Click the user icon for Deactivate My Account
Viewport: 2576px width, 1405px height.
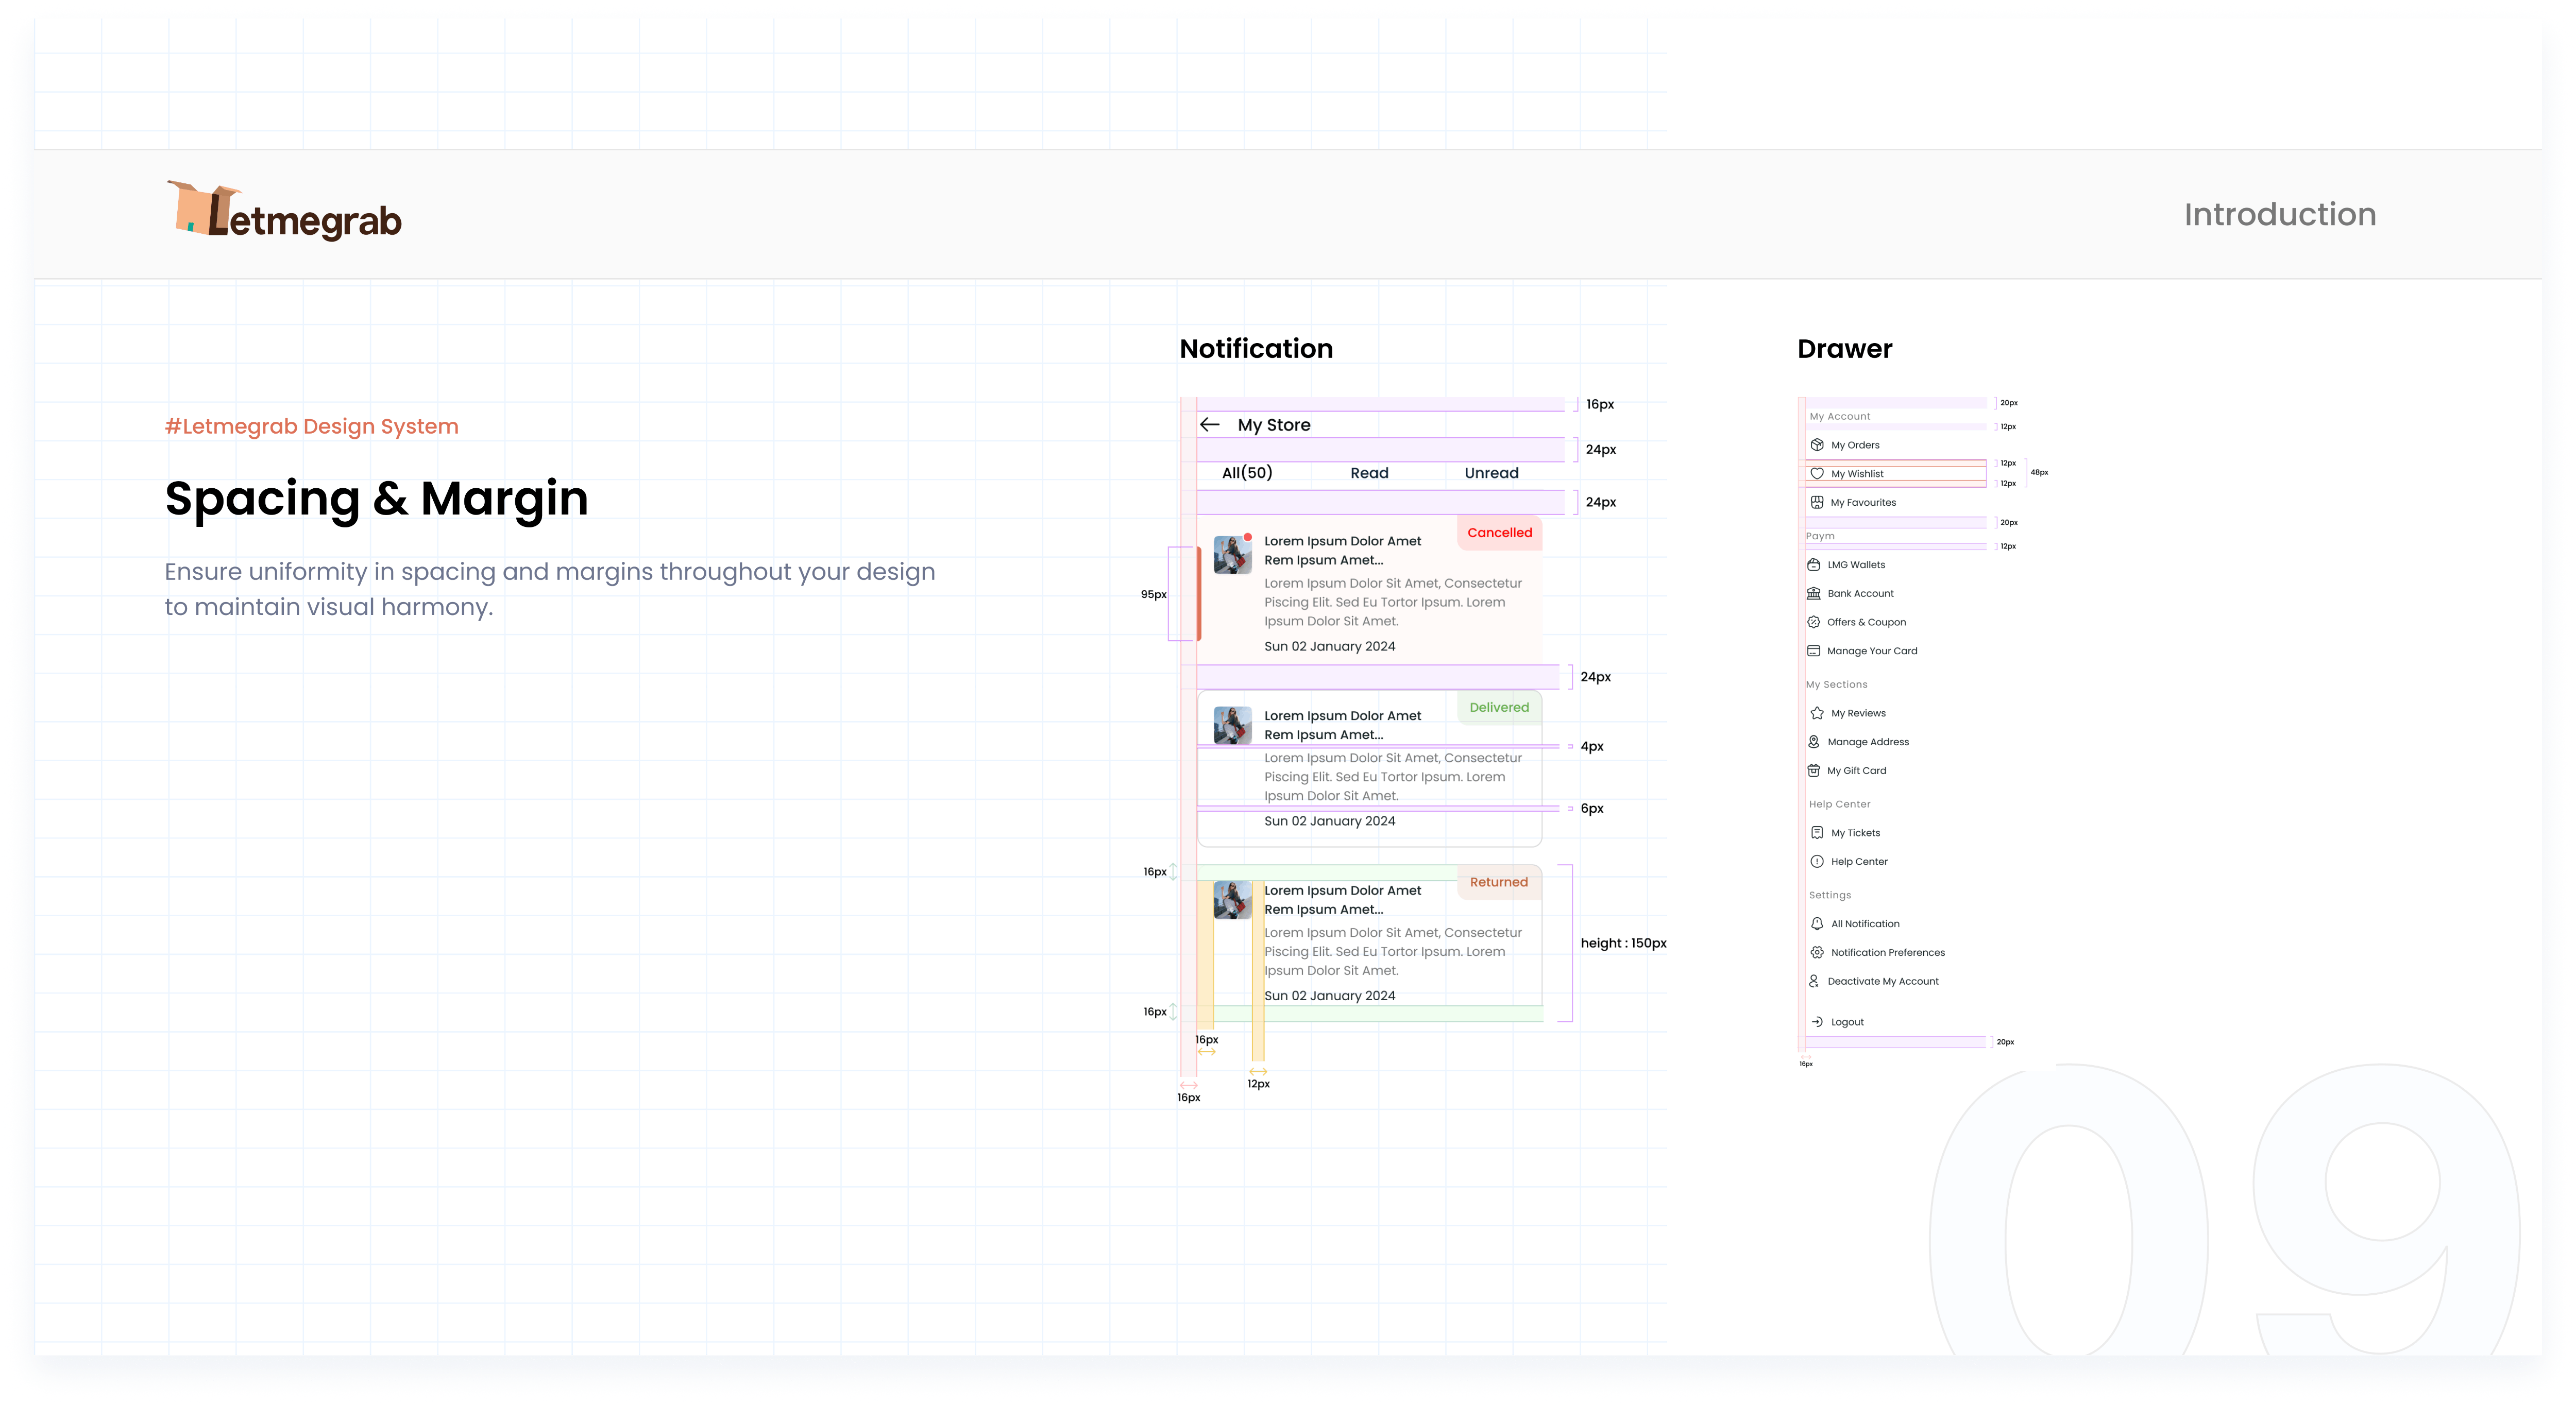tap(1814, 981)
